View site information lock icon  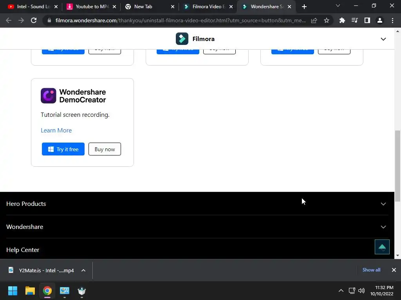(49, 20)
